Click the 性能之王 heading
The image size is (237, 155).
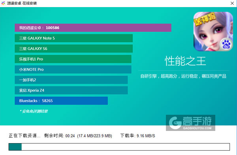tap(185, 61)
